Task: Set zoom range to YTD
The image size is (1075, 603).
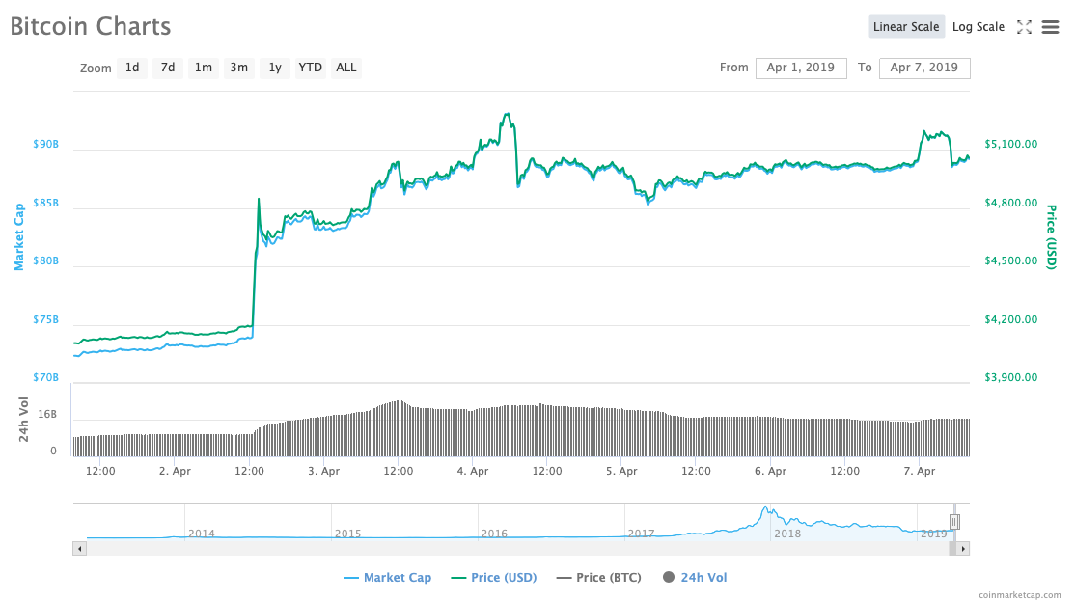Action: coord(311,68)
